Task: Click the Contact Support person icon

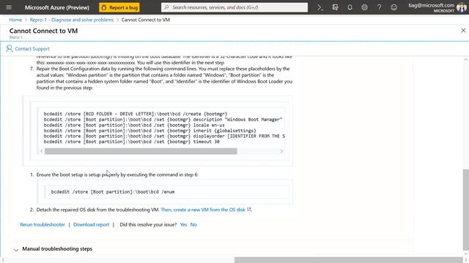Action: (x=10, y=49)
